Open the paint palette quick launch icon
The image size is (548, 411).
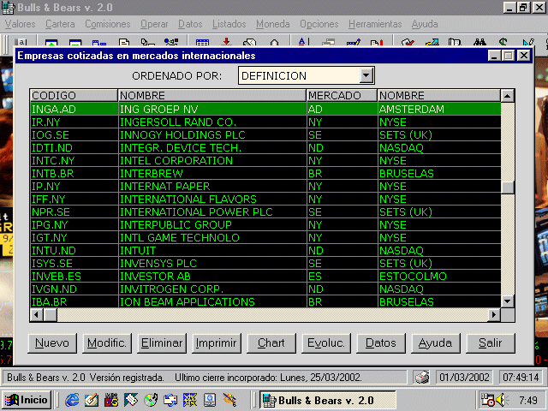[x=229, y=400]
